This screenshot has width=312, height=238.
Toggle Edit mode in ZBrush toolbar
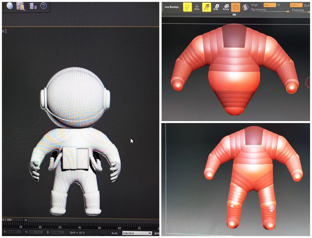click(187, 7)
